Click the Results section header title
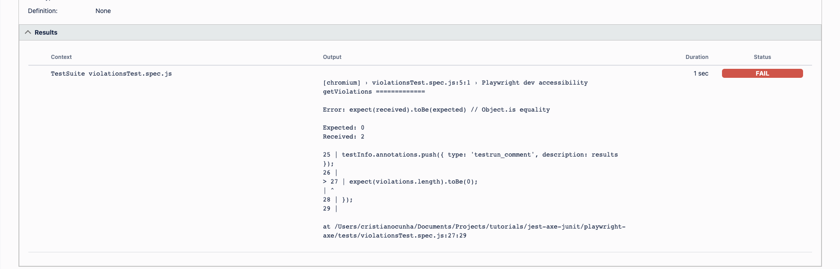 tap(46, 32)
